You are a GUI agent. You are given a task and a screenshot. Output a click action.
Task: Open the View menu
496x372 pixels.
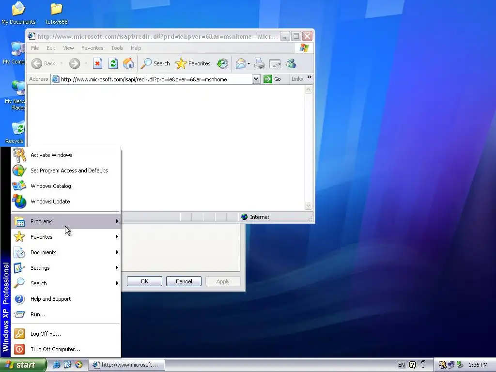(68, 48)
